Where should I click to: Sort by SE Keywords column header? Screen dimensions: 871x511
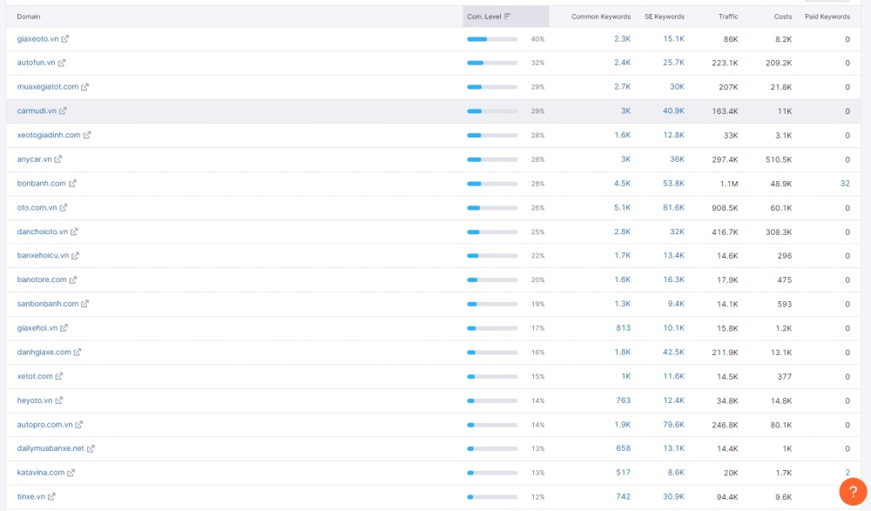(x=664, y=17)
